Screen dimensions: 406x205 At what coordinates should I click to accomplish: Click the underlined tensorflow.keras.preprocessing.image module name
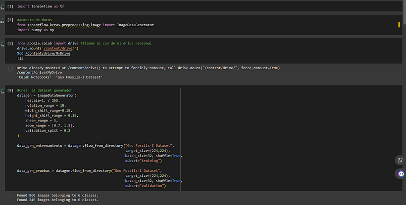pos(64,25)
